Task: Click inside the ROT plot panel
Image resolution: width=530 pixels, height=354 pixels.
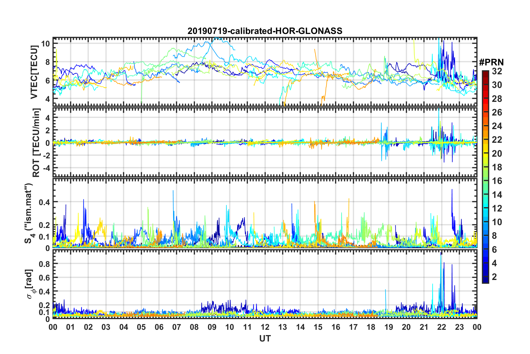Action: [265, 142]
